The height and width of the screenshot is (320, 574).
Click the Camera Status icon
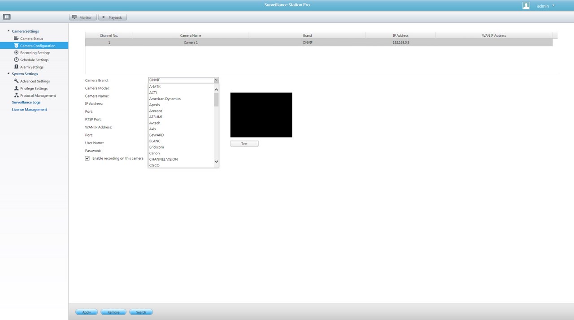coord(16,38)
